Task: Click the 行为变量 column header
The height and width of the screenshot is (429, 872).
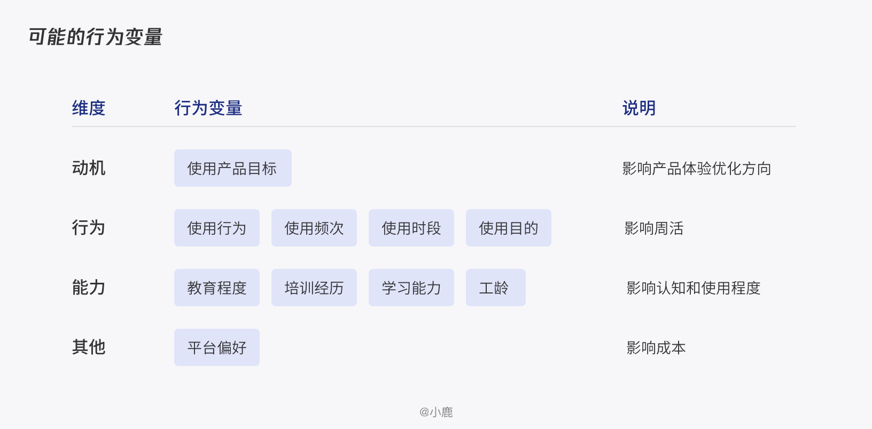Action: pos(208,108)
